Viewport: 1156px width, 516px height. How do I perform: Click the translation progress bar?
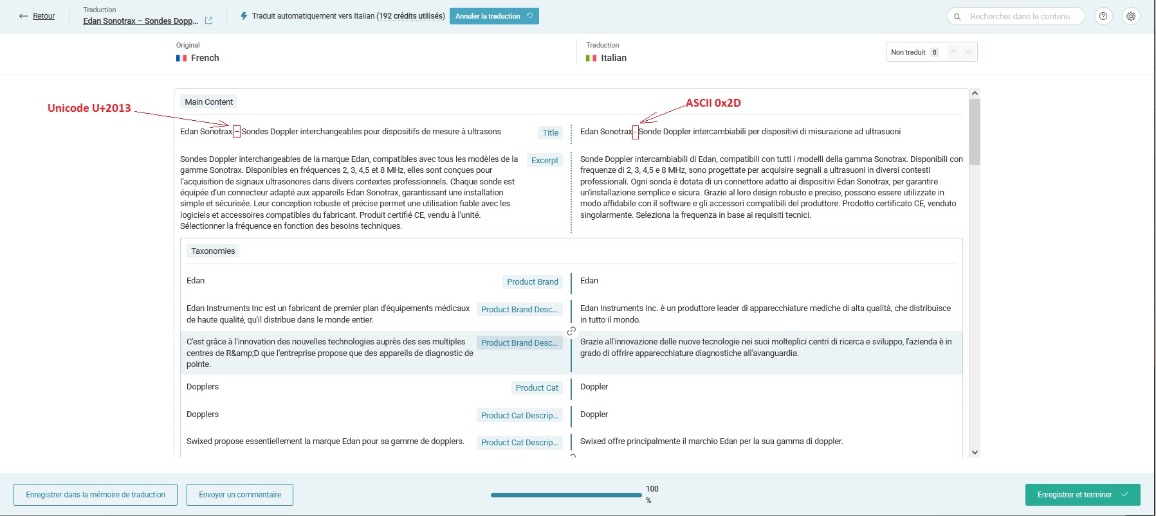pos(566,495)
